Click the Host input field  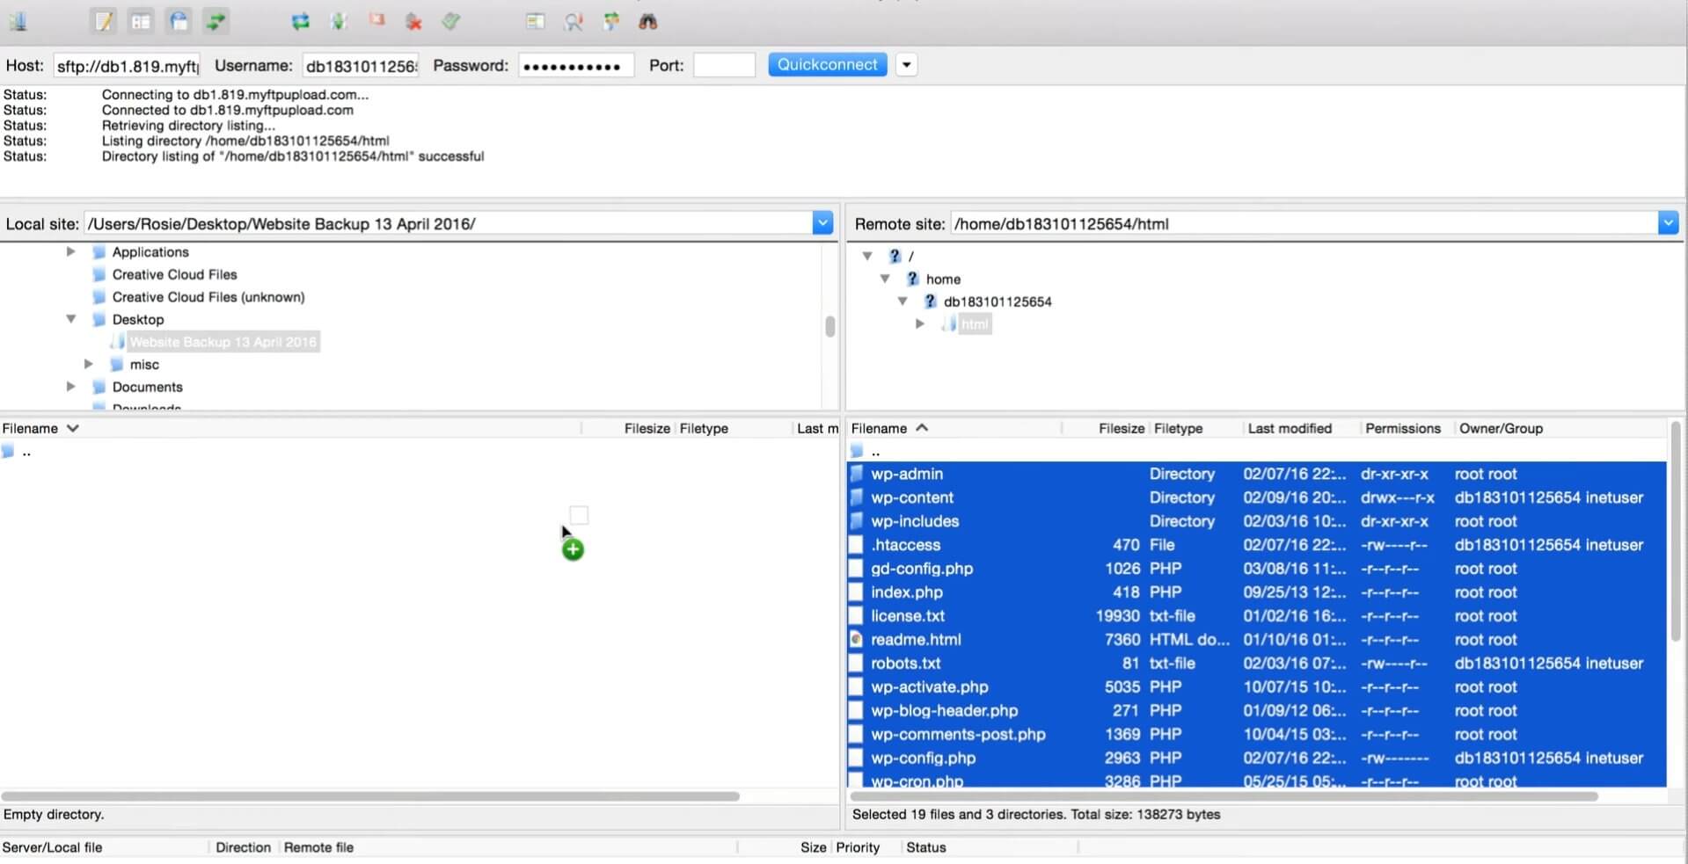click(128, 65)
